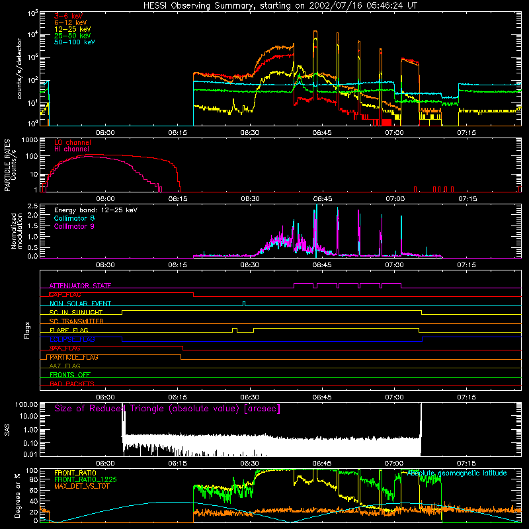Click the Energy band: 12-25 keV label
Screen dimensions: 529x529
[96, 210]
